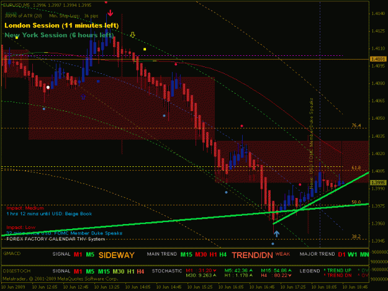This screenshot has width=388, height=291.
Task: Click the MAJOR TREND label
Action: 317,254
